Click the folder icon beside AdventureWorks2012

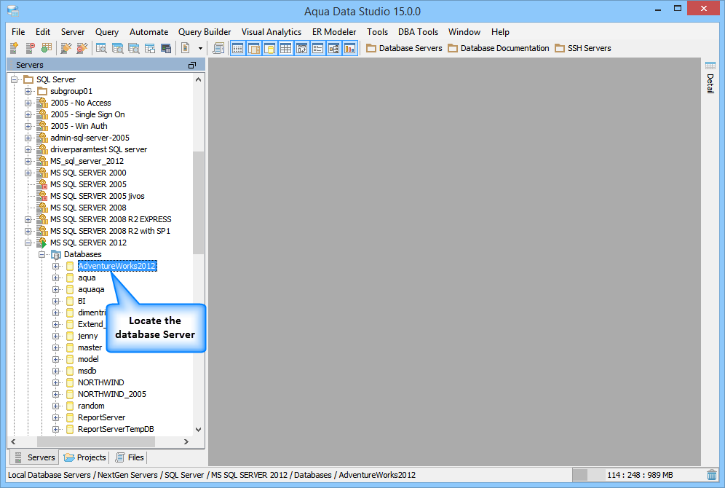point(70,266)
